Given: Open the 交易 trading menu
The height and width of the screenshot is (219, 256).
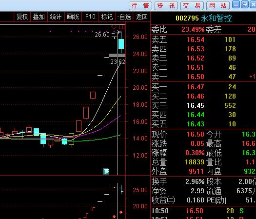Looking at the screenshot, I should tap(192, 5).
